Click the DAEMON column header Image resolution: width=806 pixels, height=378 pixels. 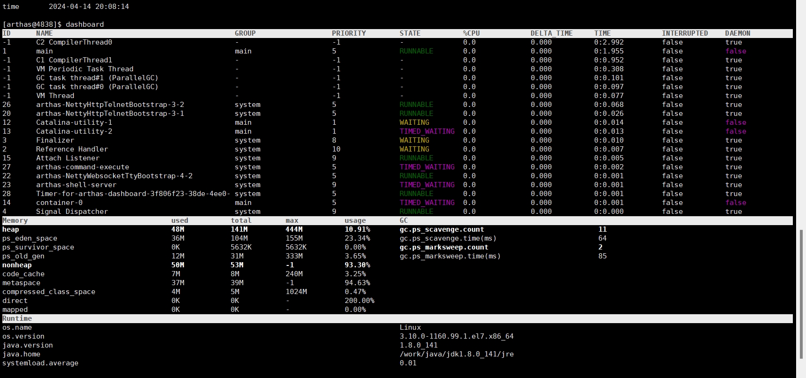tap(738, 33)
